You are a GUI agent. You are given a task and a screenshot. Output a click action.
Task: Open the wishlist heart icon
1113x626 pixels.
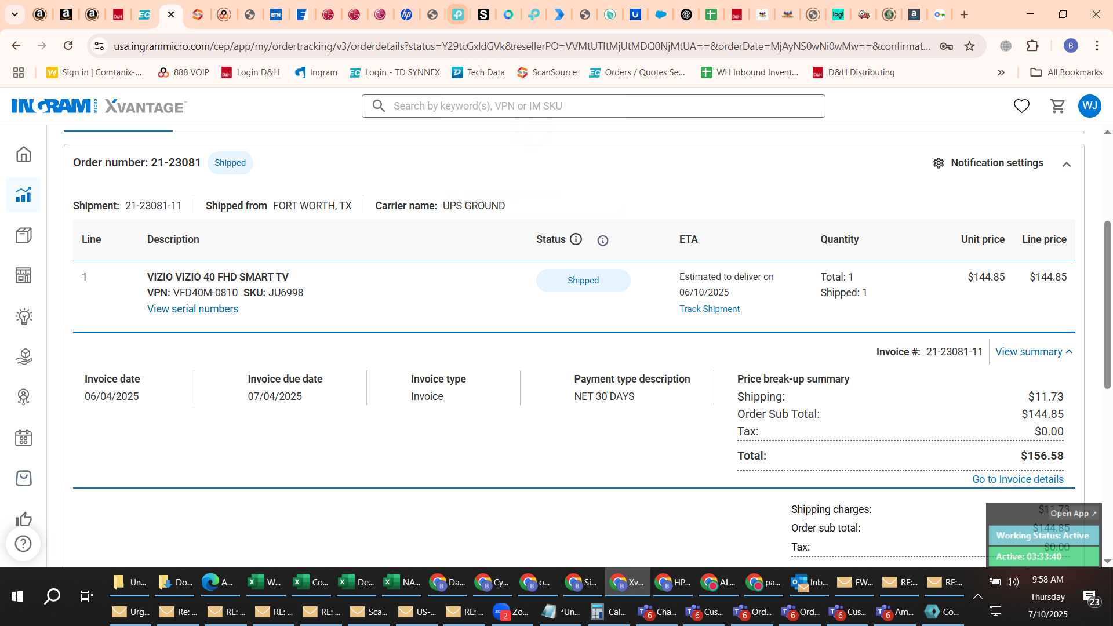click(x=1021, y=106)
